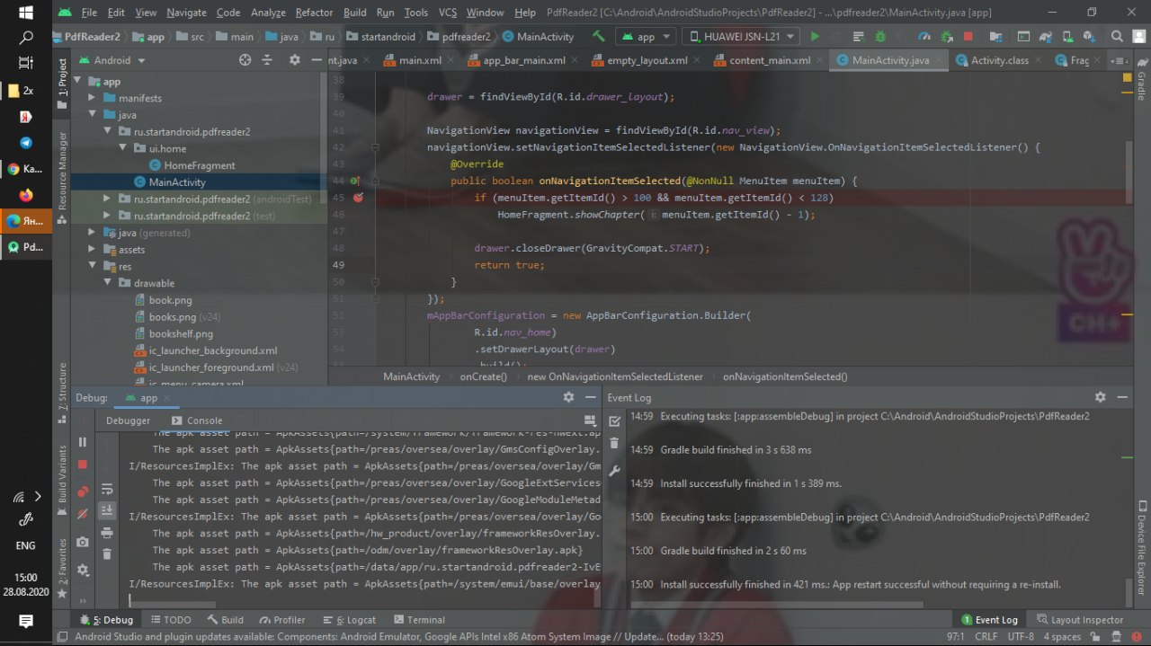Collapse the drawable folder

click(108, 283)
